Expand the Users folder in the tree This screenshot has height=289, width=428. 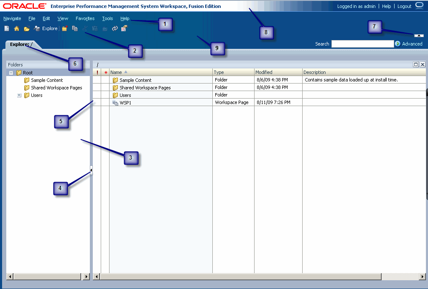(x=19, y=95)
